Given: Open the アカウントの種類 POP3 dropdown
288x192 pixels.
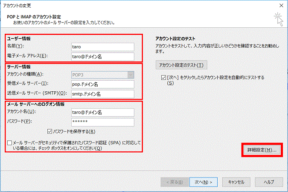Looking at the screenshot, I should pyautogui.click(x=103, y=75).
